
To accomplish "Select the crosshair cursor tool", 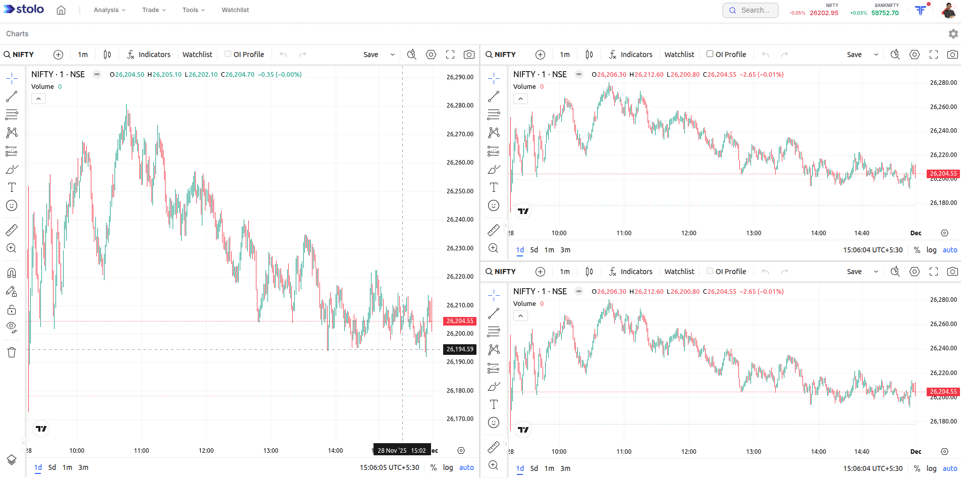I will pyautogui.click(x=11, y=78).
